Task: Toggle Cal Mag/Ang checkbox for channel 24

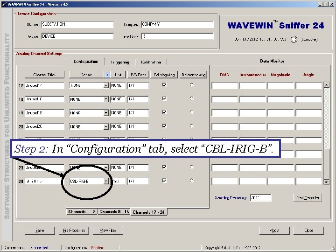Action: (164, 181)
